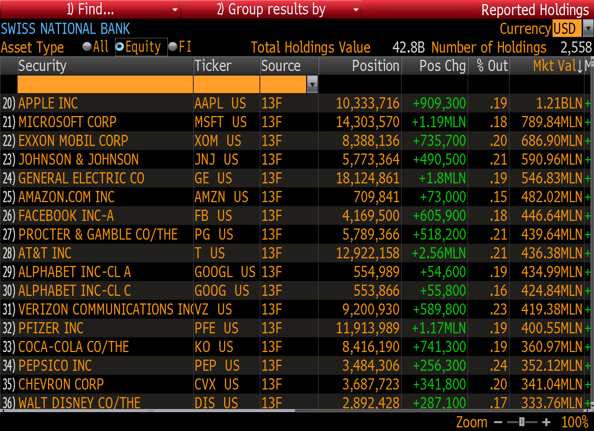Open the FACEBOOK INC-A holding row
The image size is (594, 431).
point(295,216)
